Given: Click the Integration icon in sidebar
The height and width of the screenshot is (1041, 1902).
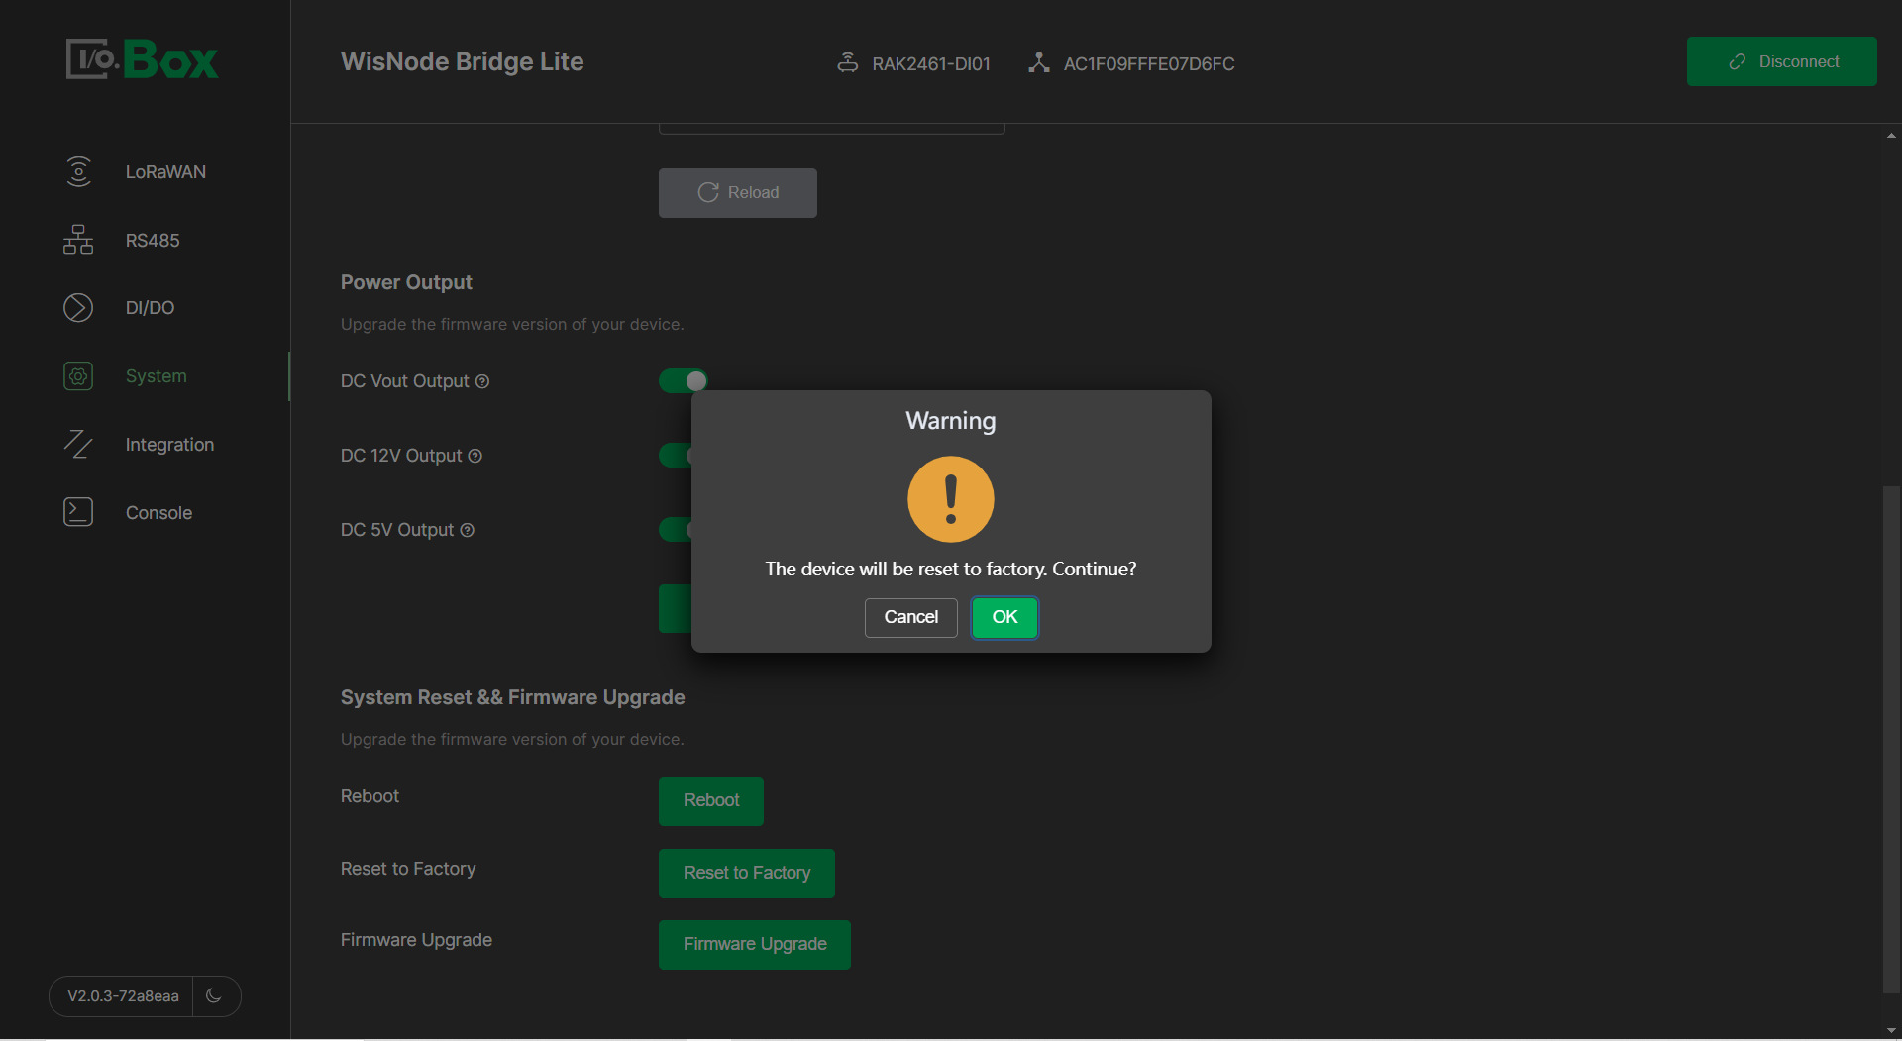Looking at the screenshot, I should pyautogui.click(x=78, y=445).
